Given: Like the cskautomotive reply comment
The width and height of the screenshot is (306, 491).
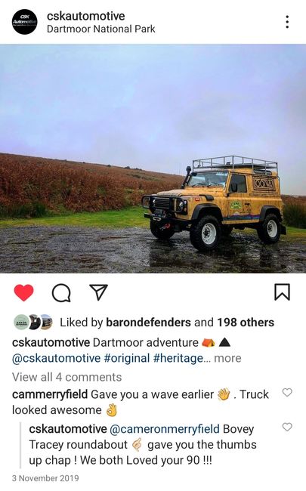Looking at the screenshot, I should pyautogui.click(x=287, y=427).
